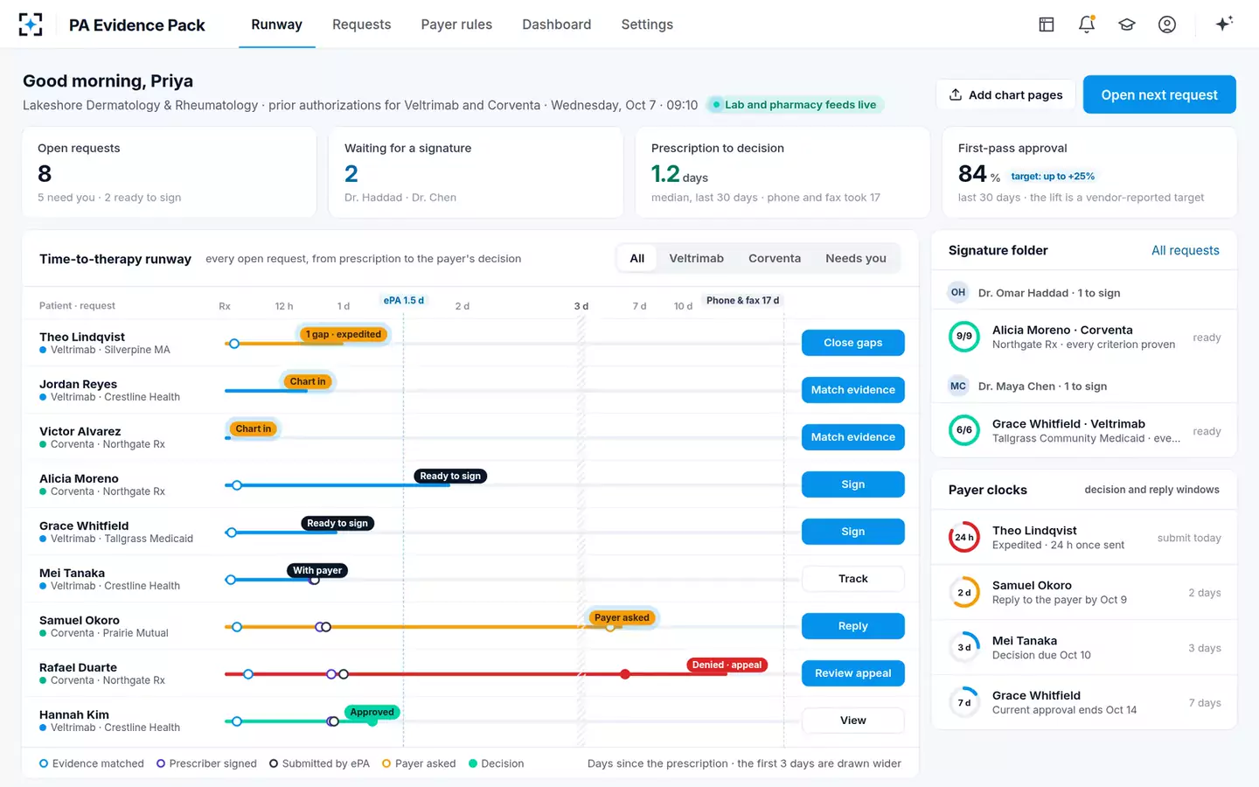Screen dimensions: 1259x787
Task: Click Open next request button
Action: click(1159, 94)
